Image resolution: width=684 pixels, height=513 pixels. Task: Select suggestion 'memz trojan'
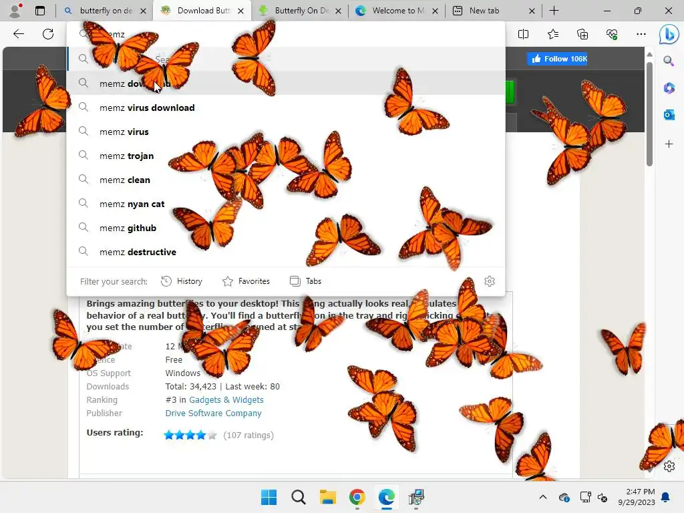286,156
